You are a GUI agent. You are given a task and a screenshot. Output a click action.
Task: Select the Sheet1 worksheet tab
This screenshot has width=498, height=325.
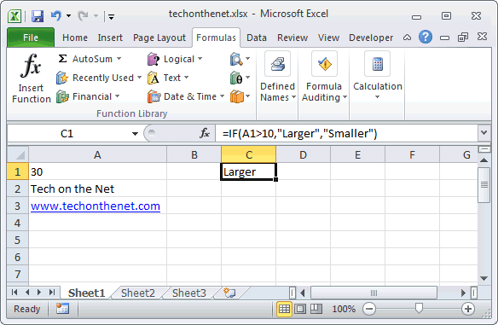pos(86,293)
